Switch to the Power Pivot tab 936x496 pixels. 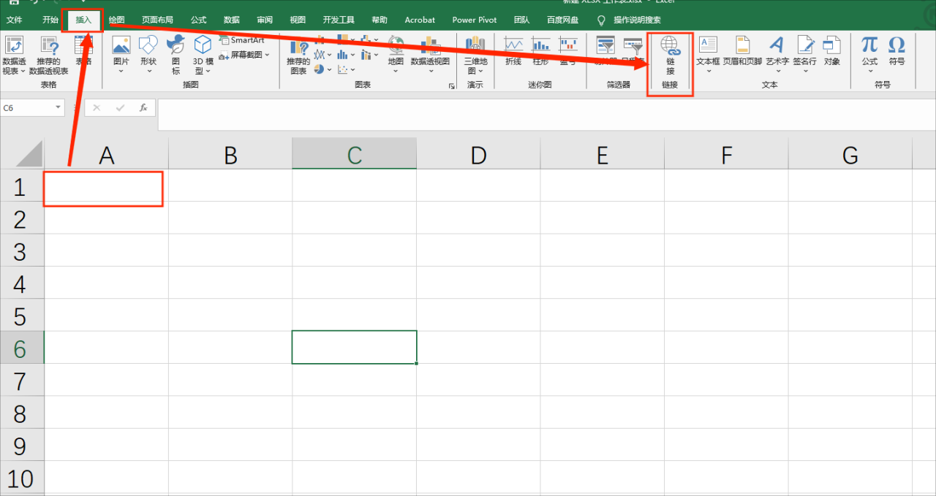coord(474,20)
